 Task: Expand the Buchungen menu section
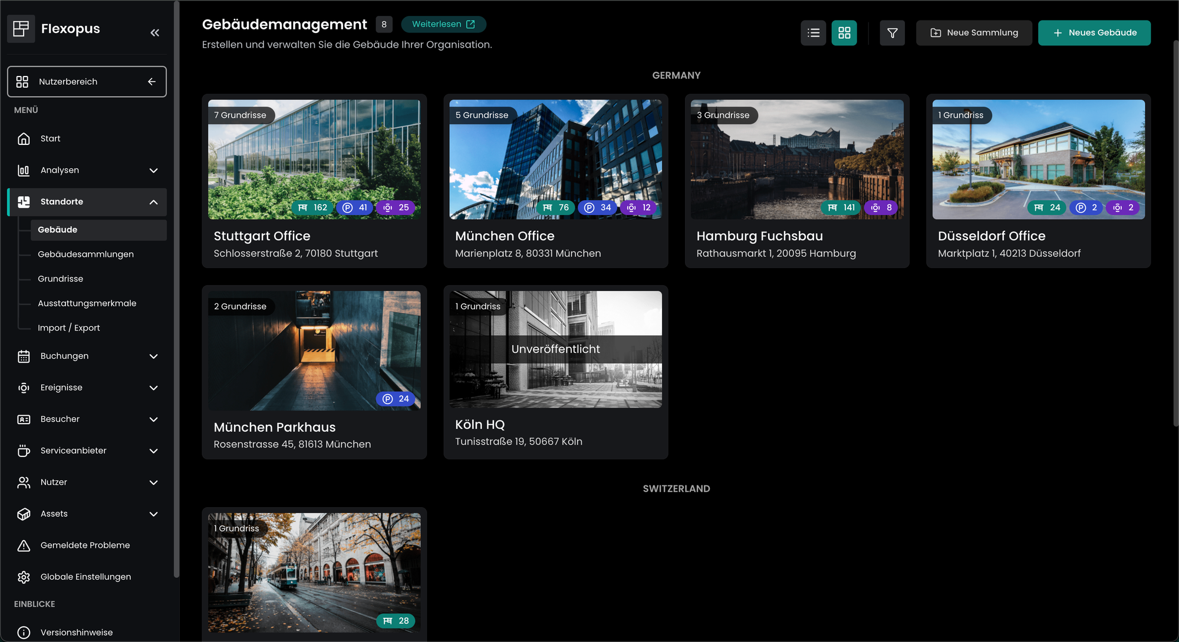153,356
